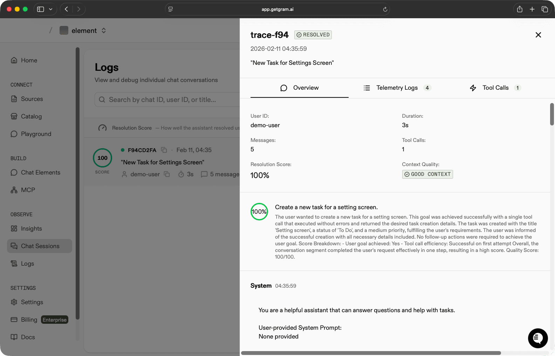Go forward with Safari forward arrow
Screen dimensions: 555x356
click(79, 9)
